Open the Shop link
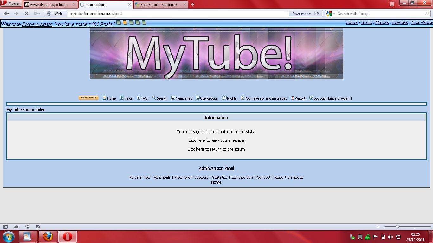The height and width of the screenshot is (243, 433). pyautogui.click(x=366, y=22)
